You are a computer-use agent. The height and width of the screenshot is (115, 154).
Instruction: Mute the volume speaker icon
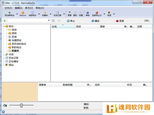point(5,106)
